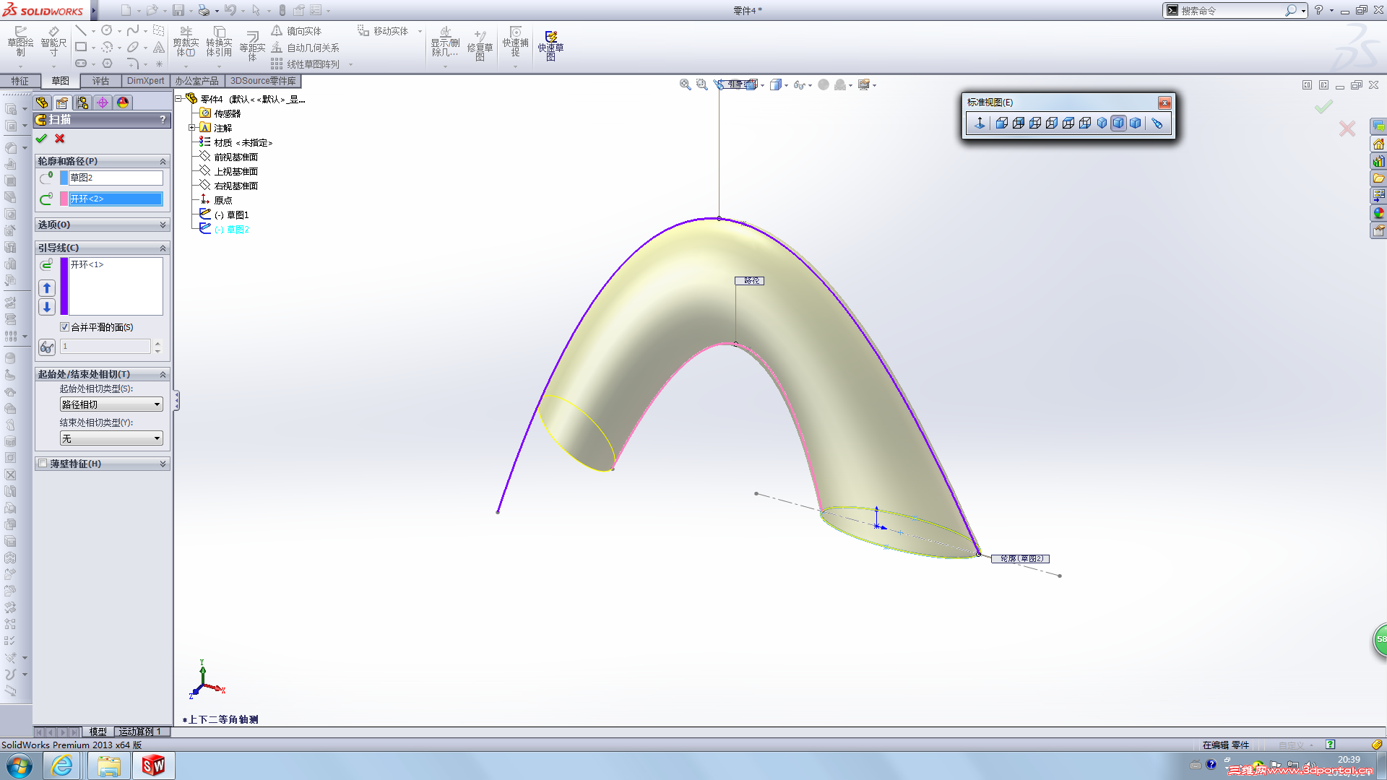This screenshot has height=780, width=1387.
Task: Click the pink path color swatch
Action: pyautogui.click(x=64, y=199)
